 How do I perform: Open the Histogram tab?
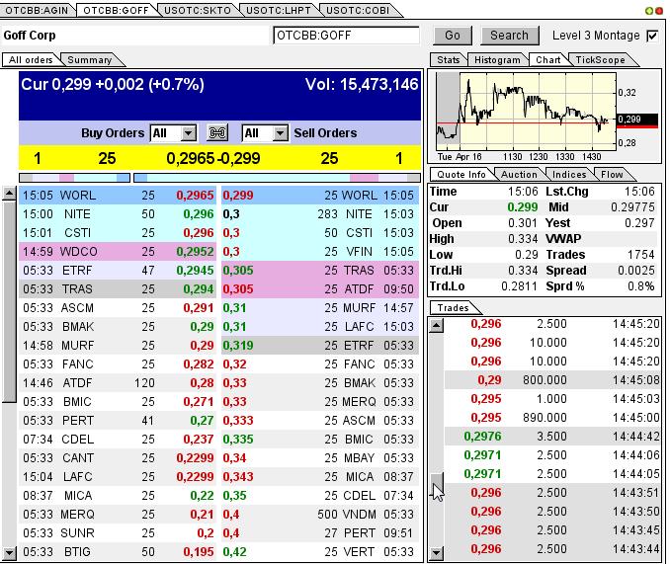(x=497, y=60)
